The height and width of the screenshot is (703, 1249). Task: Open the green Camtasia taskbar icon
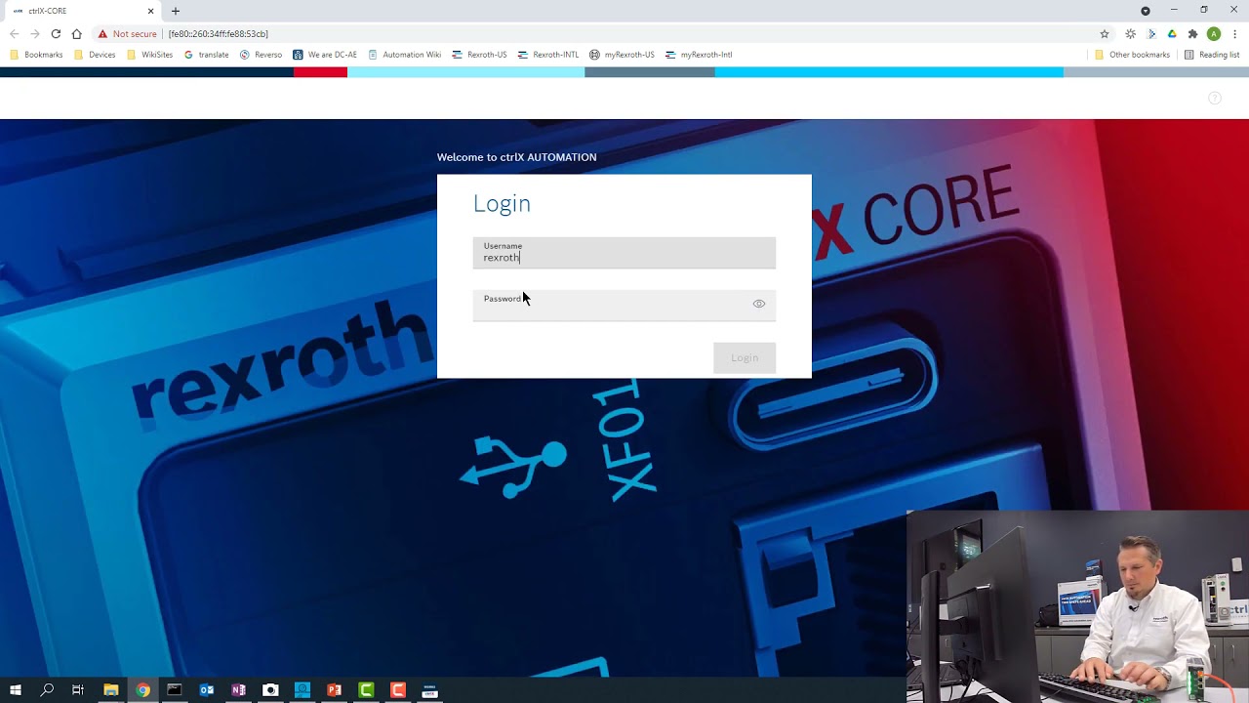pos(366,690)
